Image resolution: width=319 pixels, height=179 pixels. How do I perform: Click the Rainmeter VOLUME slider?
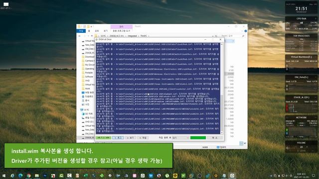coord(301,149)
